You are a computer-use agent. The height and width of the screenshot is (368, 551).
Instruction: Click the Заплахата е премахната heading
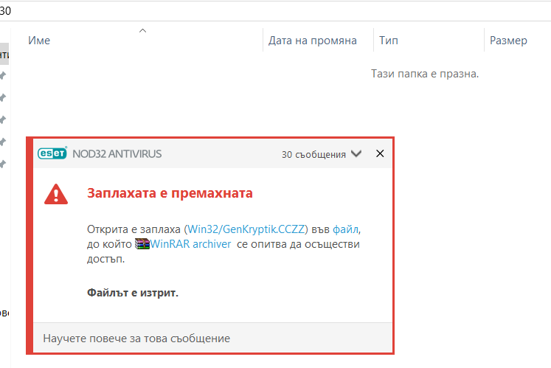(x=170, y=193)
